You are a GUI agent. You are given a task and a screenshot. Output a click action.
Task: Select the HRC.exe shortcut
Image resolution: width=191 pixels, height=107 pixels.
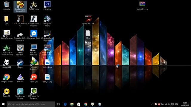[x=34, y=50]
